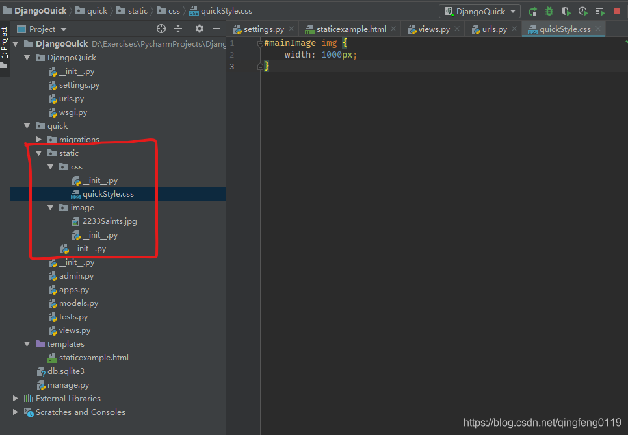Image resolution: width=628 pixels, height=435 pixels.
Task: Click the static breadcrumb in navigation bar
Action: coord(132,11)
